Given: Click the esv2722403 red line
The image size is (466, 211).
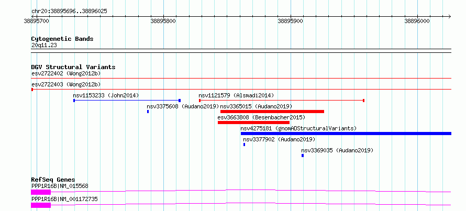Looking at the screenshot, I should pos(241,89).
